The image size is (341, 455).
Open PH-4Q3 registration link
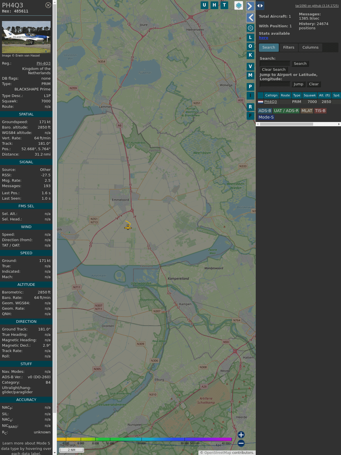(43, 63)
